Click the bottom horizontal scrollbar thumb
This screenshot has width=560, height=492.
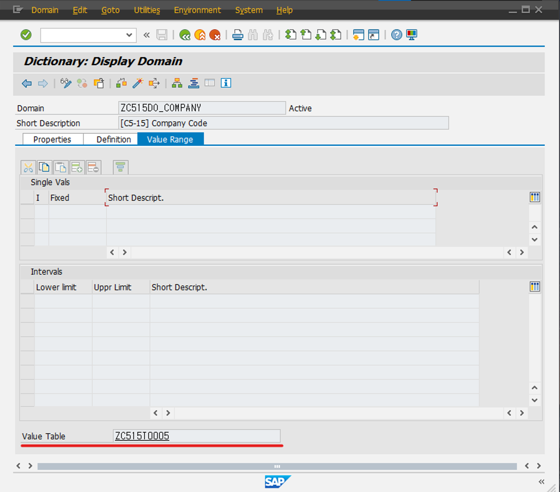click(277, 466)
